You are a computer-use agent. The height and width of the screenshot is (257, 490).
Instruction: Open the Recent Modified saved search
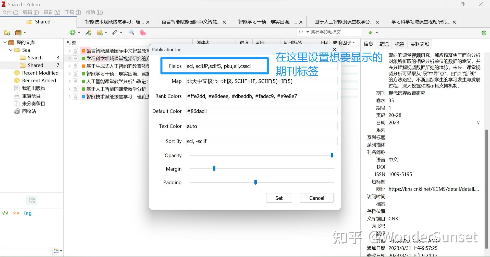tap(40, 73)
